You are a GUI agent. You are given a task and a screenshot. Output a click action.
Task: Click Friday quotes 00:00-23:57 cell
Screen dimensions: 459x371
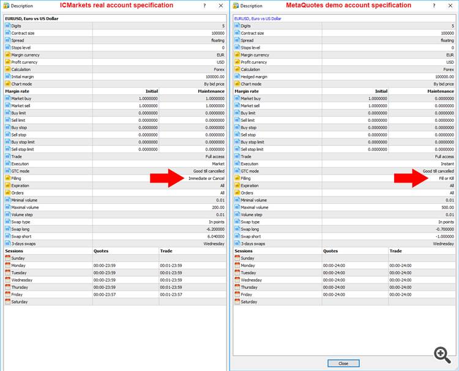click(105, 294)
